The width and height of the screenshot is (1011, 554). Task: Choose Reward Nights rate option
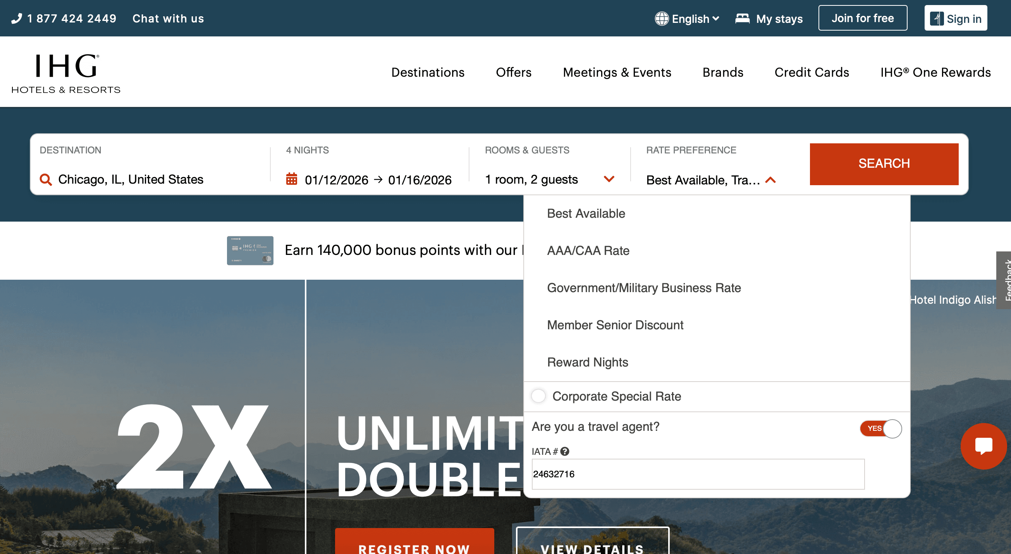[588, 362]
